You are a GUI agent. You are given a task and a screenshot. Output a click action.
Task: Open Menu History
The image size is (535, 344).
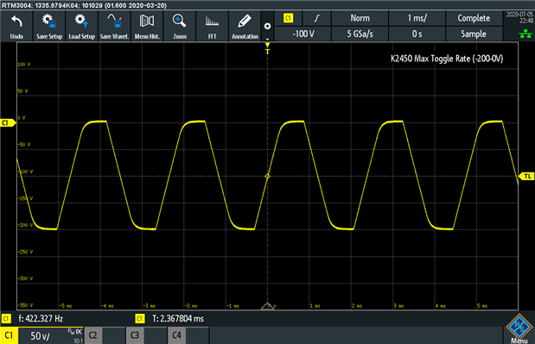[x=147, y=26]
